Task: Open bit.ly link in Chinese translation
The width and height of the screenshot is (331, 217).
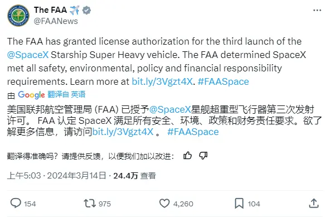Action: pos(123,132)
